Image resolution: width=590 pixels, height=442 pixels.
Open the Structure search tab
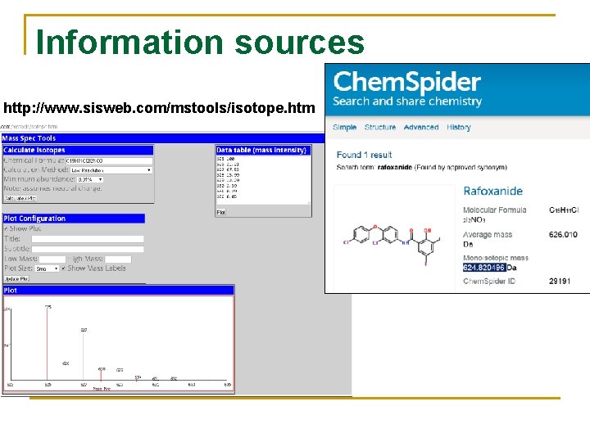pos(380,127)
